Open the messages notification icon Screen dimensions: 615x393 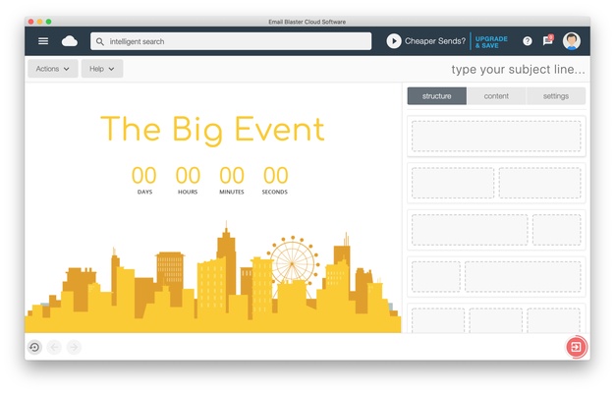point(548,40)
